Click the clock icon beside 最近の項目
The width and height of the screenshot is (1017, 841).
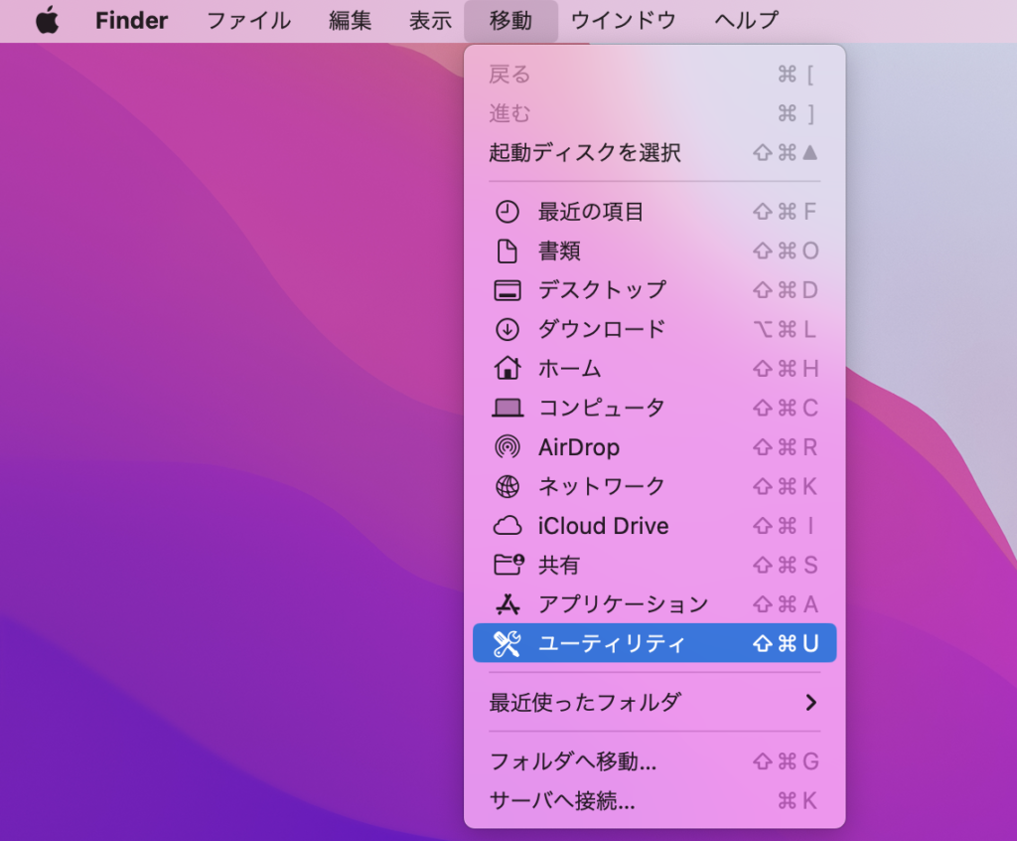coord(507,212)
